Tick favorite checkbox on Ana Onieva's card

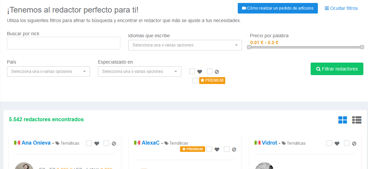(x=89, y=143)
